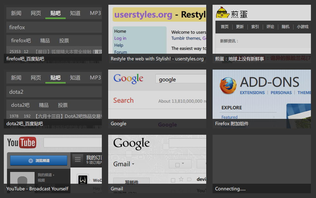Open the userstyles.org Stylish thumbnail
Viewport: 316px width, 198px height.
[x=157, y=34]
